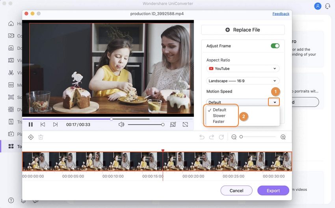335x208 pixels.
Task: Click the trash delete icon in timeline toolbar
Action: tap(41, 137)
